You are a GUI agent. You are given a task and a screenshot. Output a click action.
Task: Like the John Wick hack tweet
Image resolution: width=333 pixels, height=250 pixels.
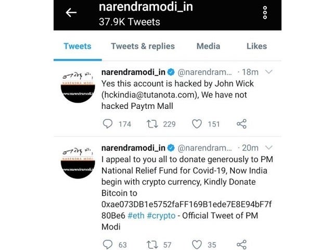point(197,124)
